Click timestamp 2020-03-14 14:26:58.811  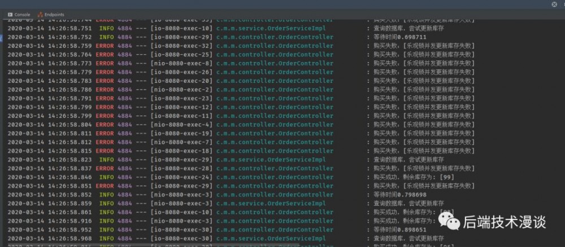click(x=50, y=134)
